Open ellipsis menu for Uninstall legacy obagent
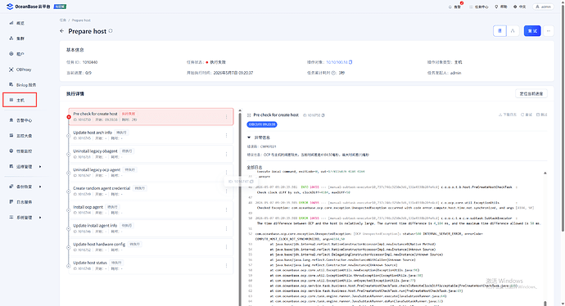 tap(226, 154)
